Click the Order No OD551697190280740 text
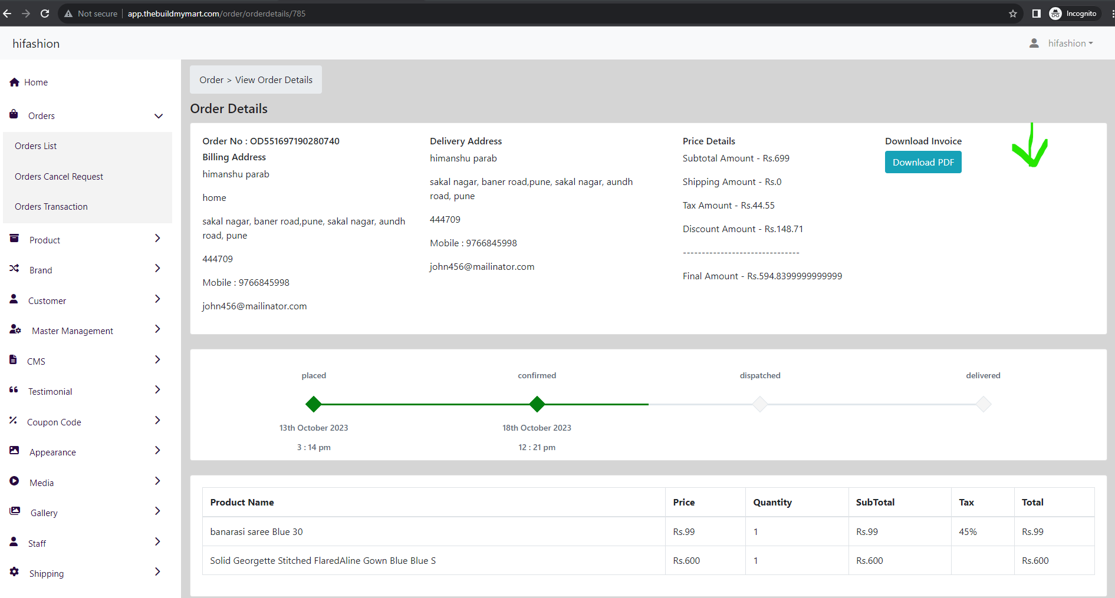Viewport: 1115px width, 598px height. tap(271, 141)
